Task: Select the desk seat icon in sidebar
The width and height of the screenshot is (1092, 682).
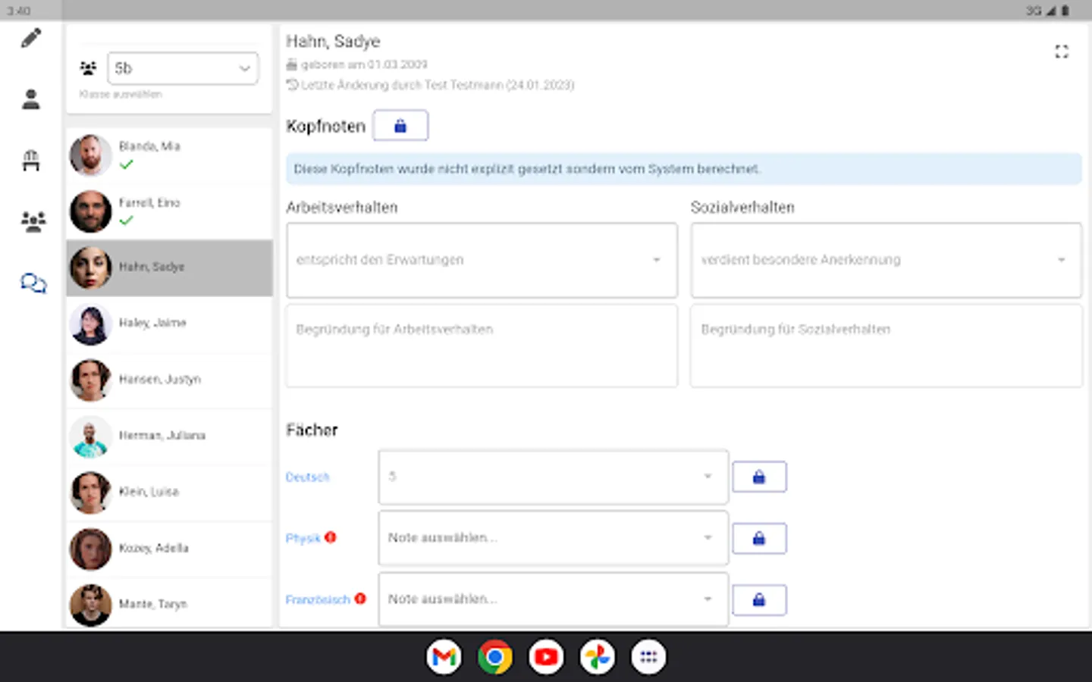Action: (x=31, y=161)
